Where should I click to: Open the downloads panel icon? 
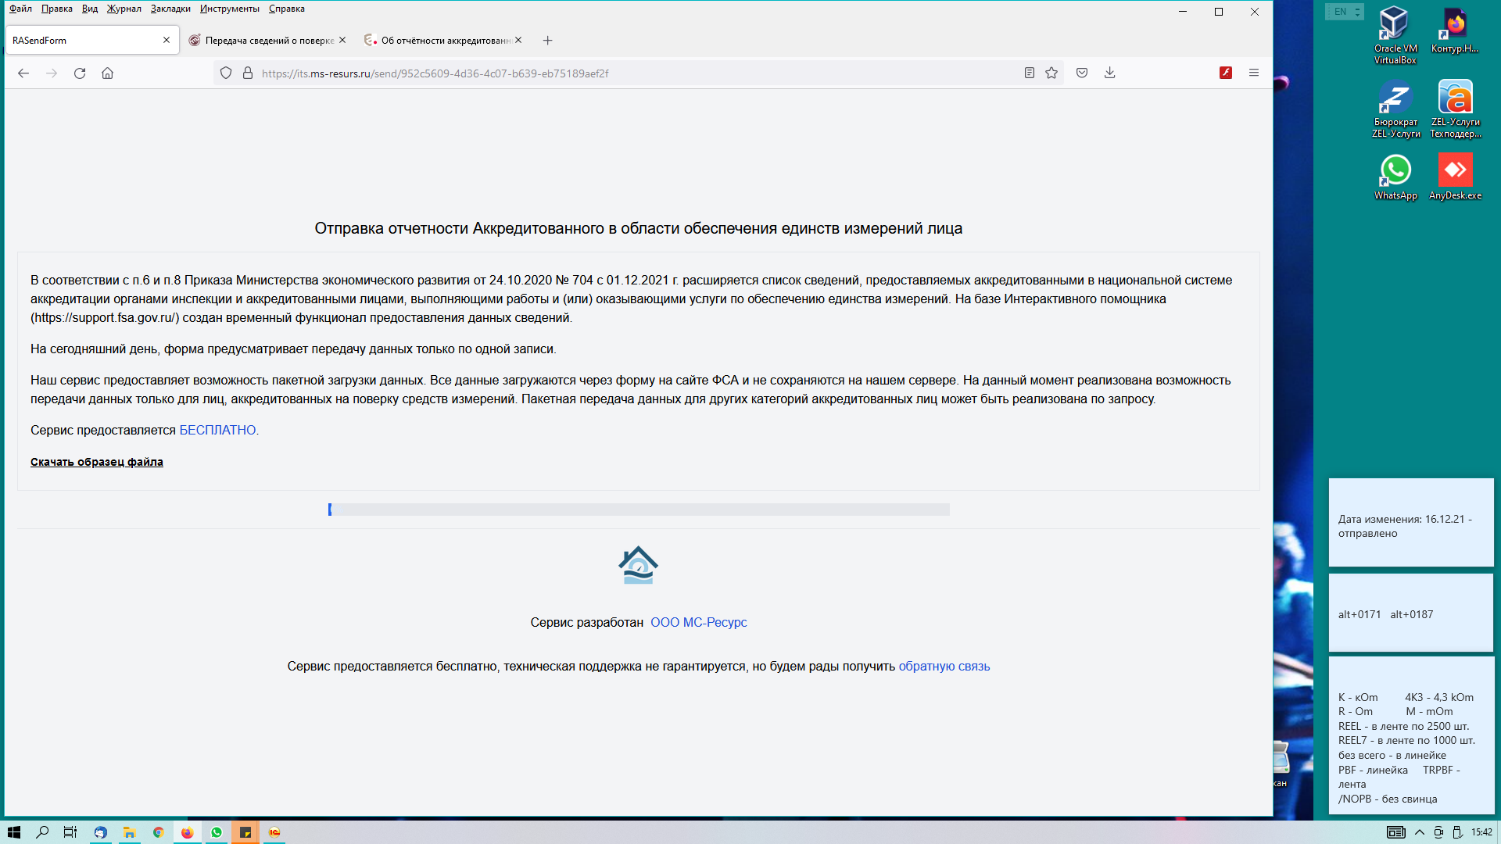point(1109,73)
